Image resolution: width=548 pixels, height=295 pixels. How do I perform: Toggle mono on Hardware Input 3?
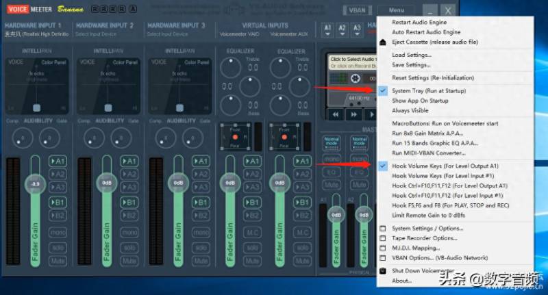(201, 232)
